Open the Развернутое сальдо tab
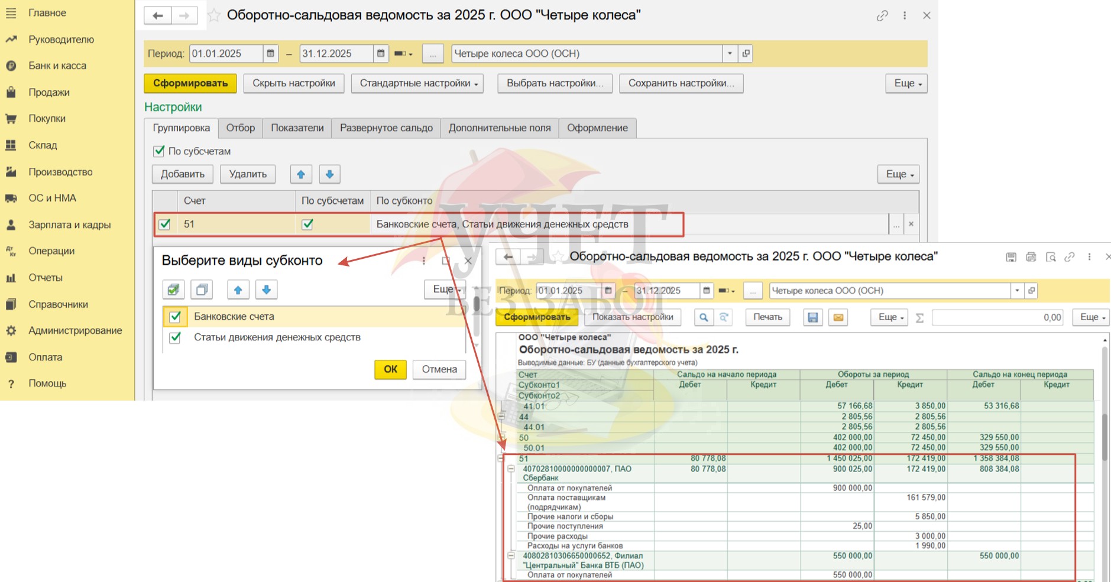The height and width of the screenshot is (582, 1111). coord(386,128)
